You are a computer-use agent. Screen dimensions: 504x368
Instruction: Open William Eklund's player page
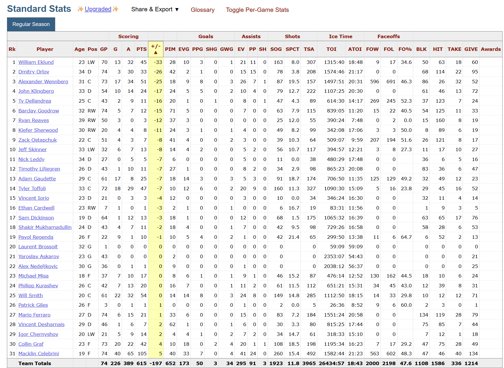(x=36, y=62)
